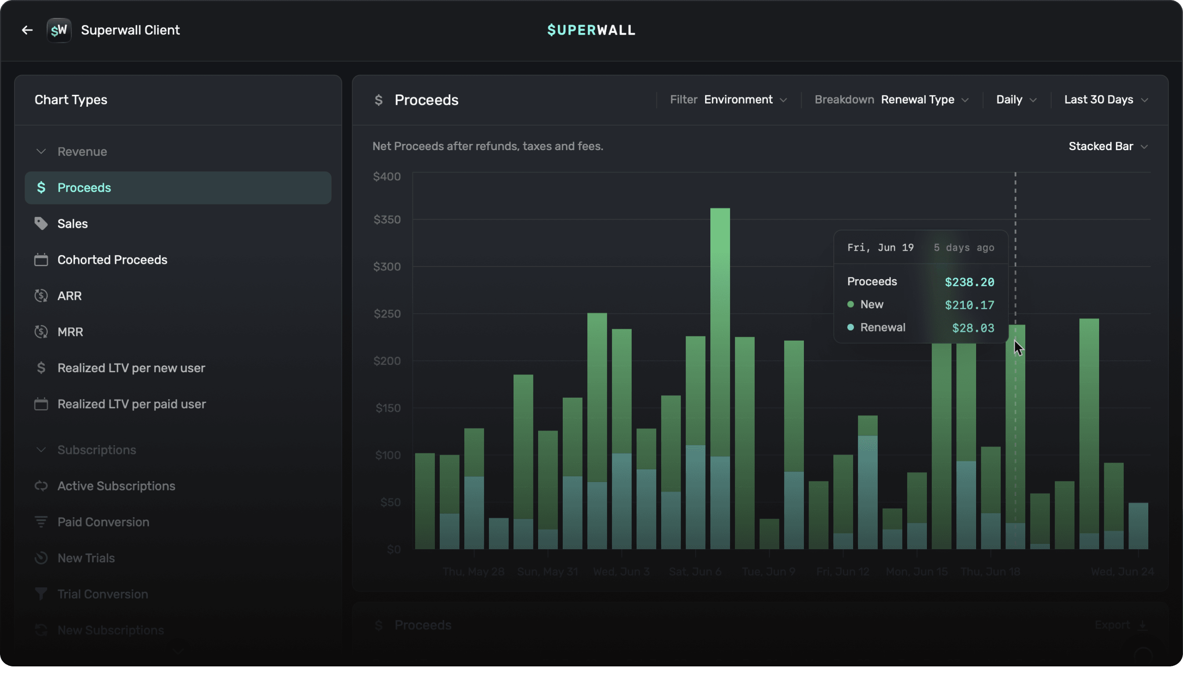Select the MRR circular dollar icon
Image resolution: width=1183 pixels, height=680 pixels.
[x=41, y=332]
